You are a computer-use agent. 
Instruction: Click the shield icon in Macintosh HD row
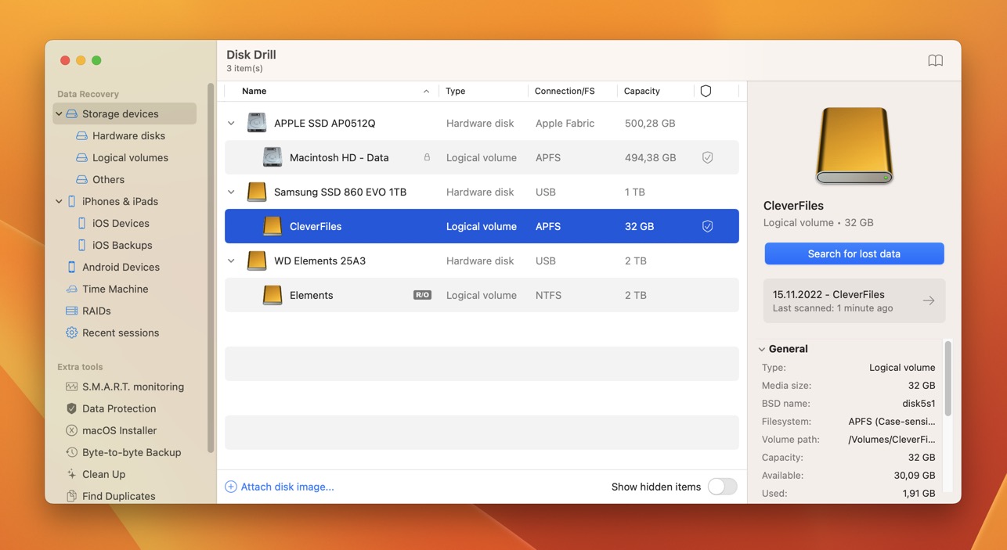pyautogui.click(x=707, y=157)
